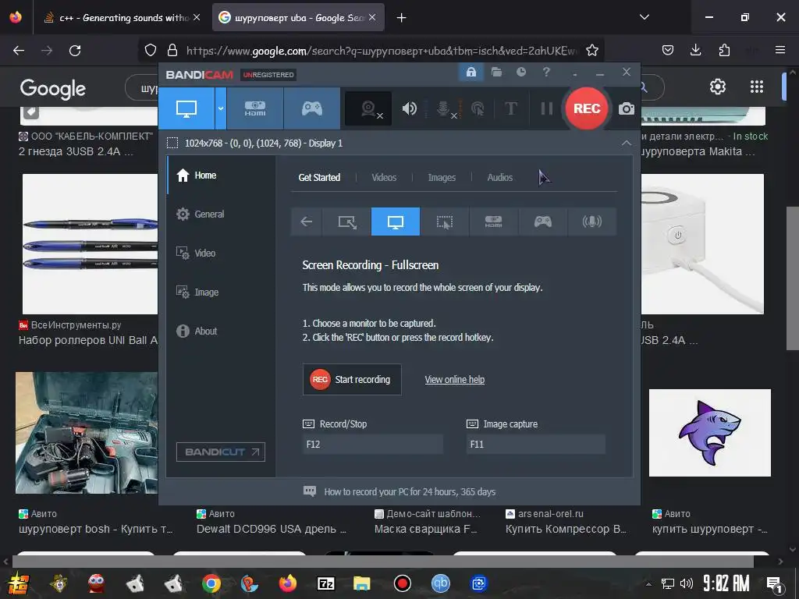Open purple shark image thumbnail
Screen dimensions: 799x599
tap(709, 433)
